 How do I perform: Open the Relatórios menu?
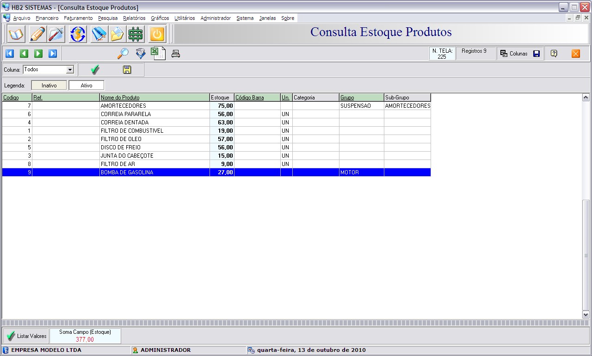tap(134, 18)
